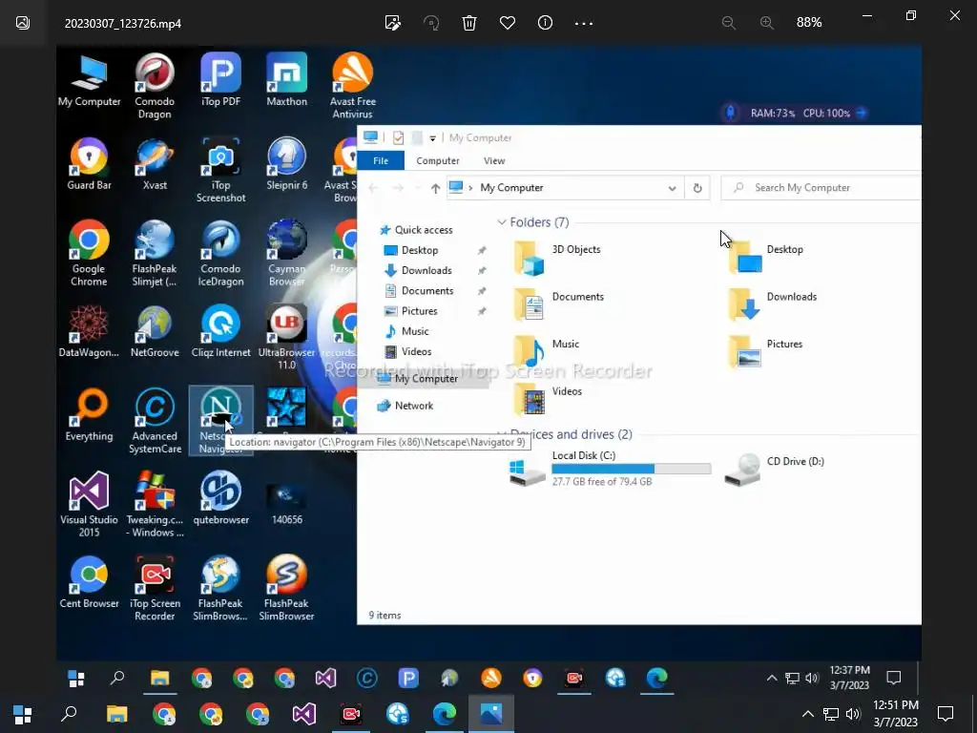
Task: Rotate the image using the rotate icon
Action: (x=431, y=23)
